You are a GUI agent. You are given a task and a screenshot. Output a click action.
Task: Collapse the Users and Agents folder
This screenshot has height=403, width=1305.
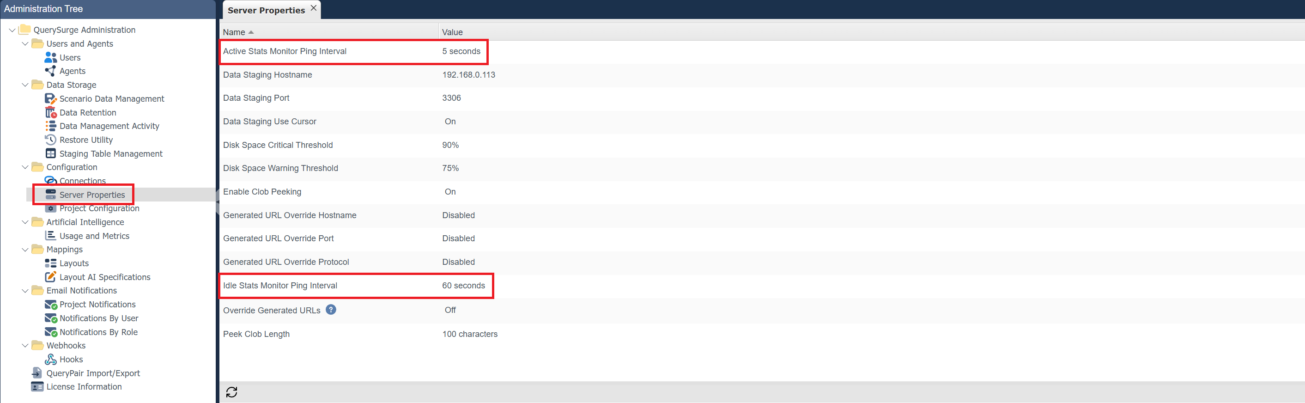[x=25, y=43]
